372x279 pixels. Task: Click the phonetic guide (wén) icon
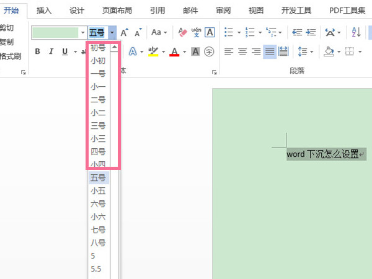(196, 32)
